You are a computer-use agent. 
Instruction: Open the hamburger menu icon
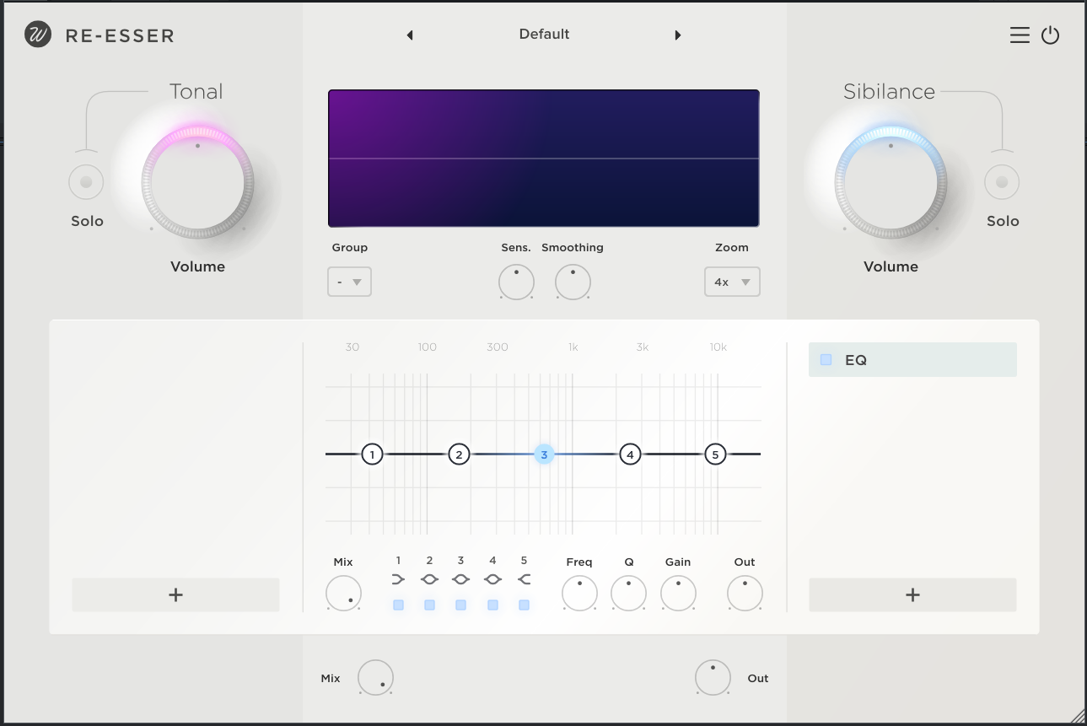1020,35
